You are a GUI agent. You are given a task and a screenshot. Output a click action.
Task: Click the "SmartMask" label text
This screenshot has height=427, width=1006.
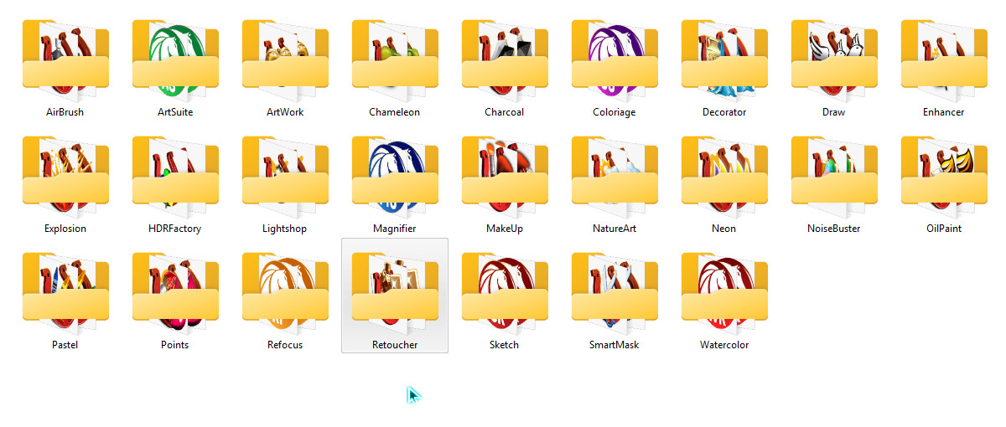click(614, 345)
